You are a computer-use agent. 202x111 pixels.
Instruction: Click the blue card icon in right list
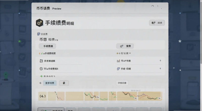click(118, 69)
